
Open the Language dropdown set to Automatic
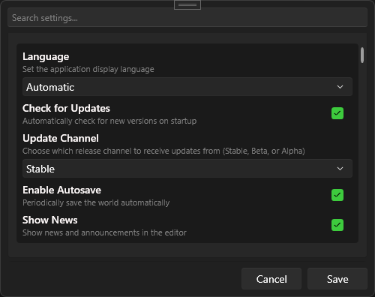187,87
